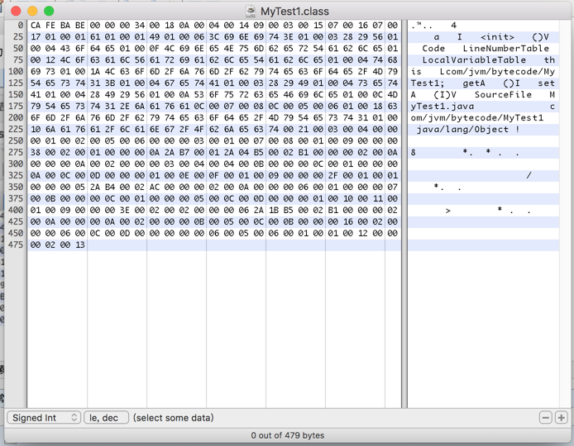This screenshot has width=574, height=446.
Task: Click "SourceFile" in the text pane
Action: pyautogui.click(x=503, y=95)
